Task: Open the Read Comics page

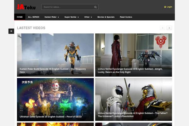Action: (x=126, y=17)
